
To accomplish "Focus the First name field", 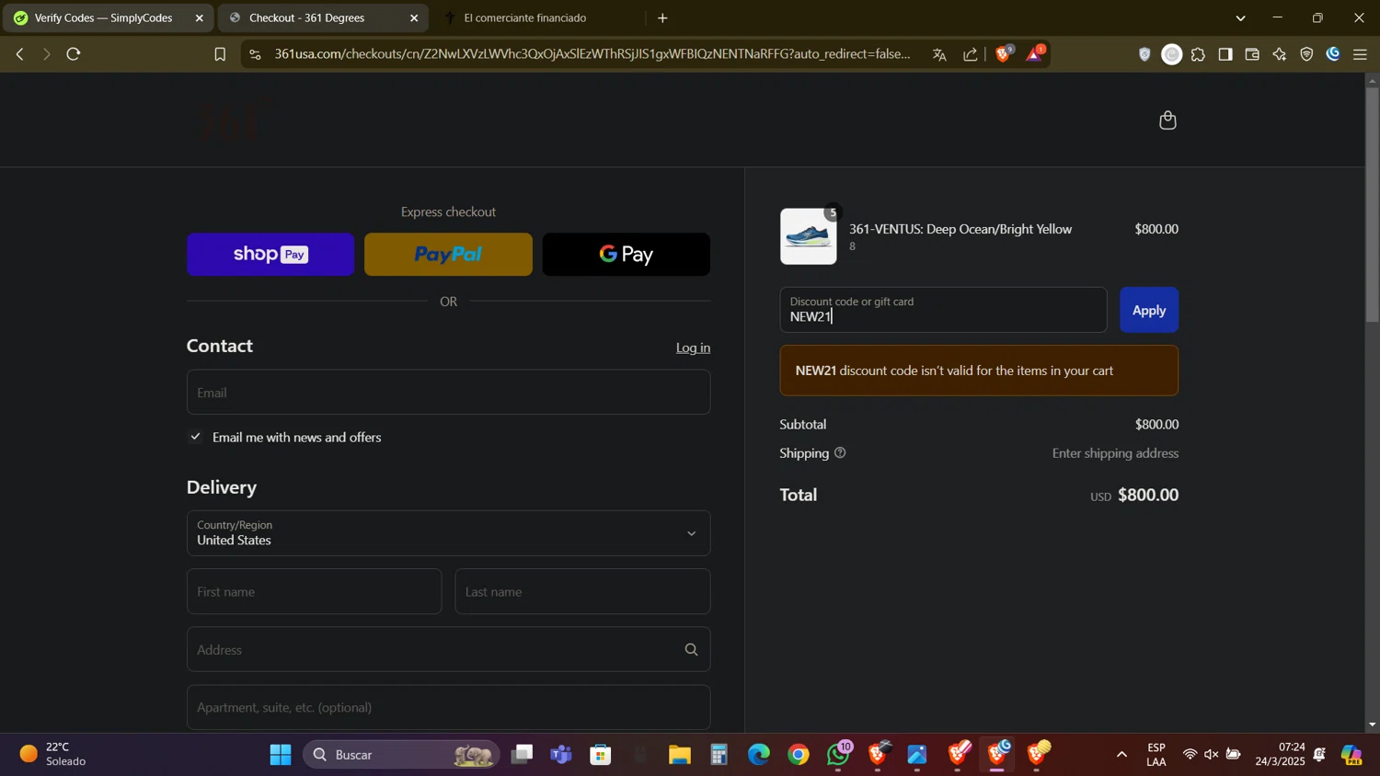I will tap(314, 592).
